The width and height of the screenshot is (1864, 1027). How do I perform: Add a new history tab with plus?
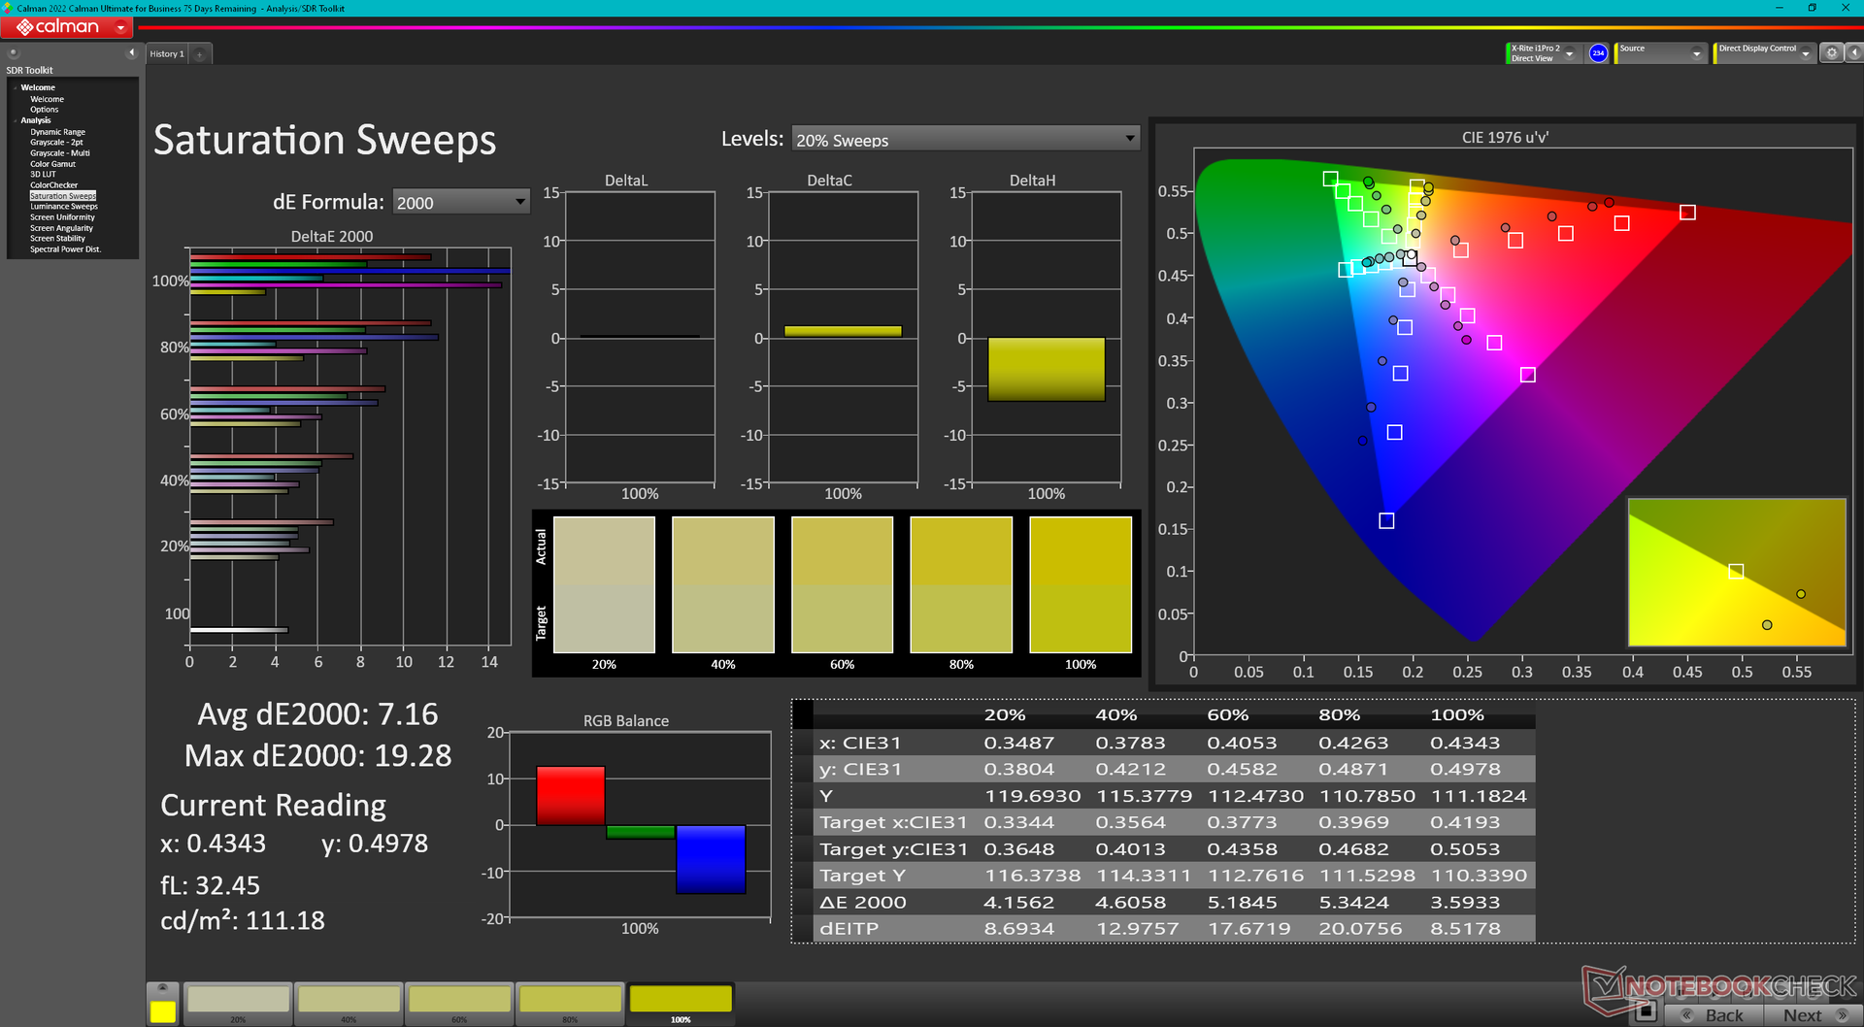click(x=199, y=54)
